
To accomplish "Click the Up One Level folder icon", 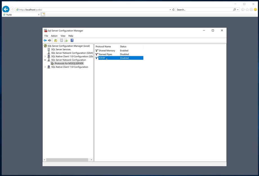I will [x=55, y=40].
